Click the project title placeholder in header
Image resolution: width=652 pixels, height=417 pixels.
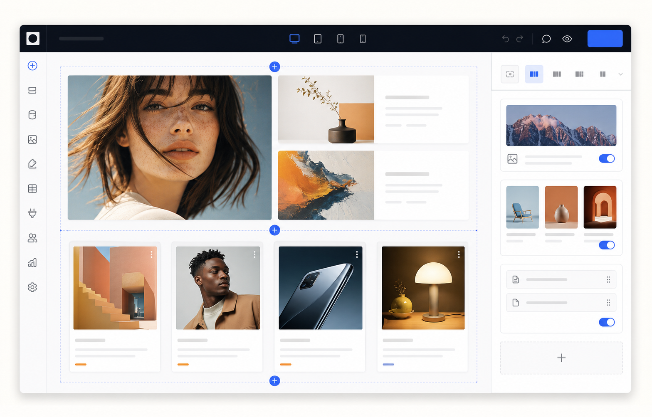[x=81, y=39]
